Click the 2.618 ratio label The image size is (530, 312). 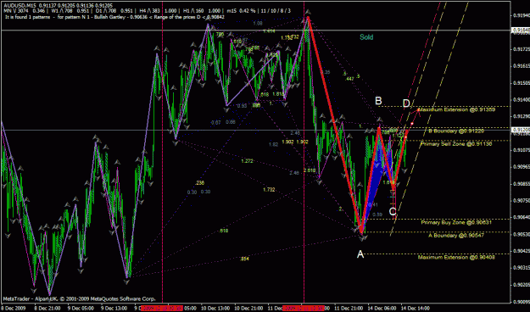click(310, 170)
